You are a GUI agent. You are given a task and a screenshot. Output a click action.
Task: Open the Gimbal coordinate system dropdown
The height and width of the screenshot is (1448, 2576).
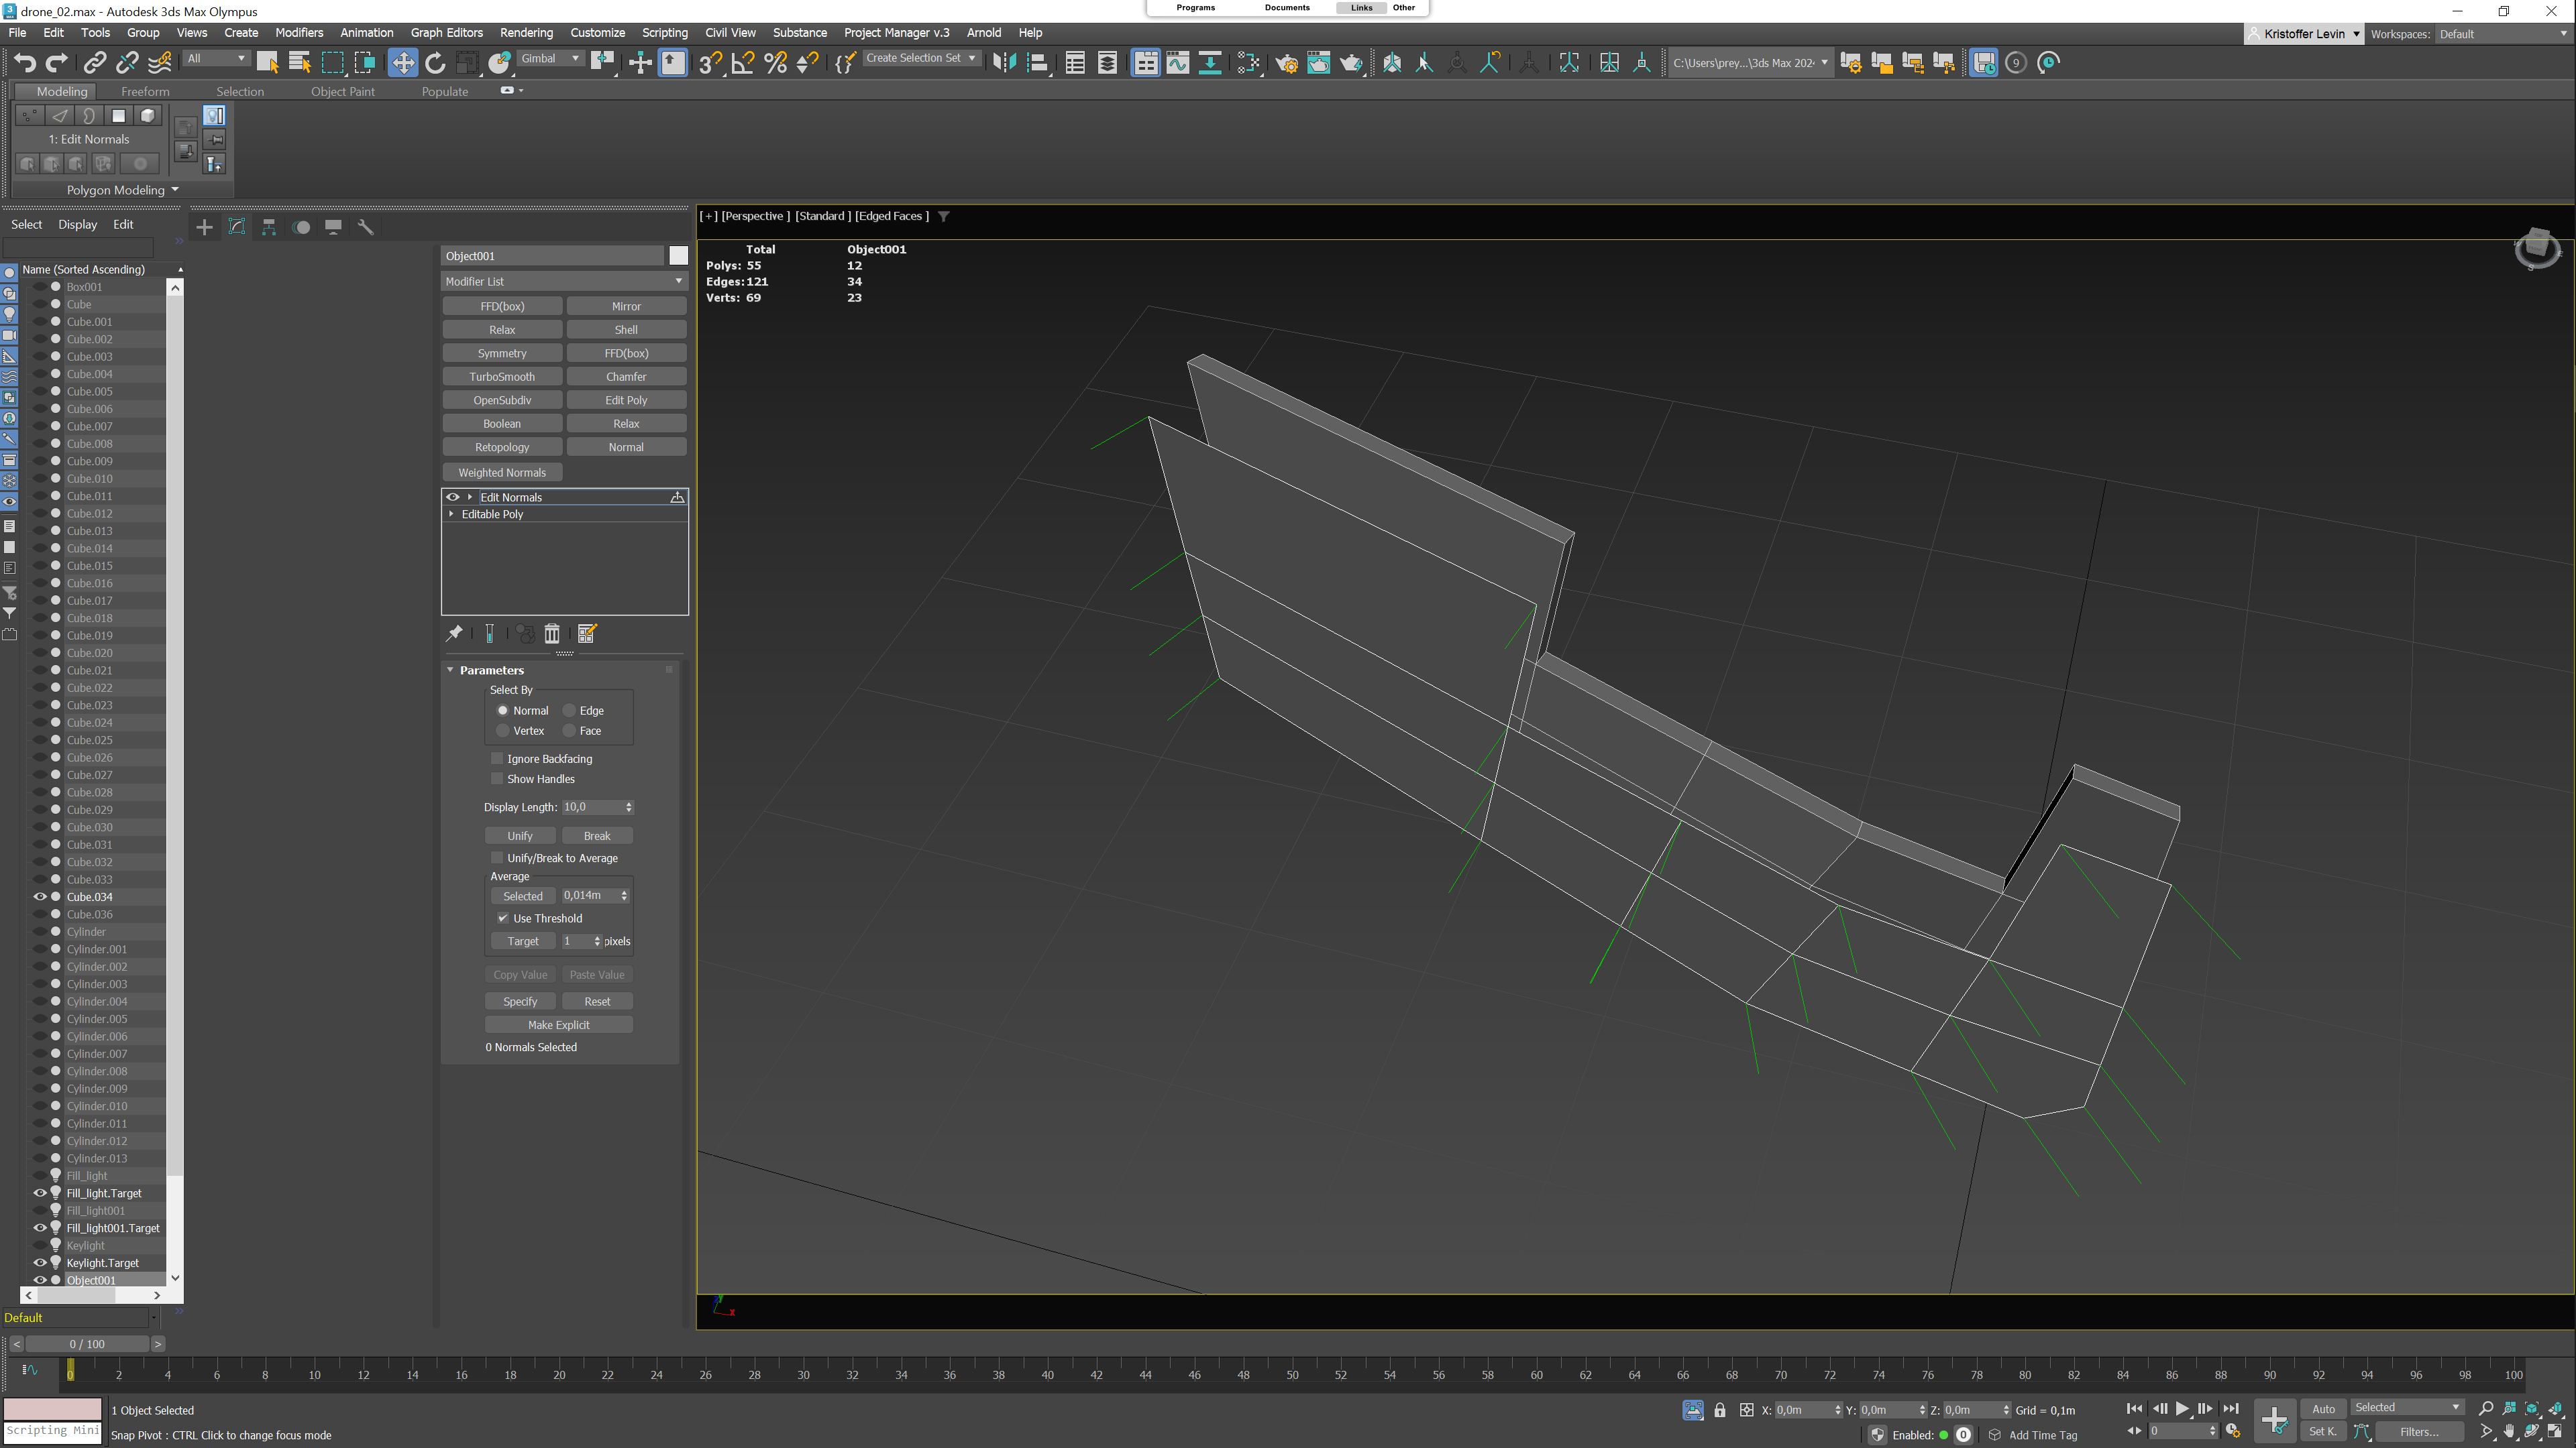550,58
